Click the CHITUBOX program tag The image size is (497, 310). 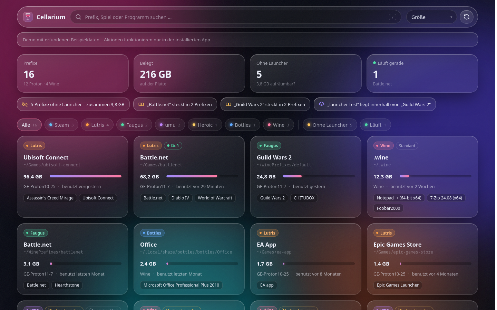pyautogui.click(x=304, y=198)
